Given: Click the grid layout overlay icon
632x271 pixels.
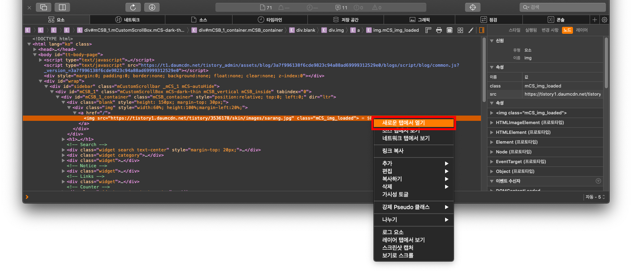Looking at the screenshot, I should click(x=460, y=30).
